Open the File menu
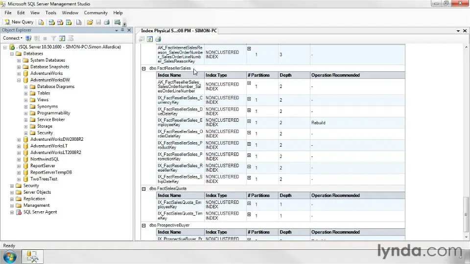Image resolution: width=470 pixels, height=264 pixels. pos(8,13)
